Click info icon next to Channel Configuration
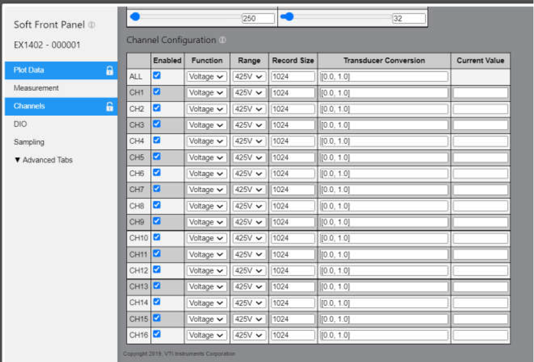This screenshot has height=362, width=534. (x=223, y=40)
